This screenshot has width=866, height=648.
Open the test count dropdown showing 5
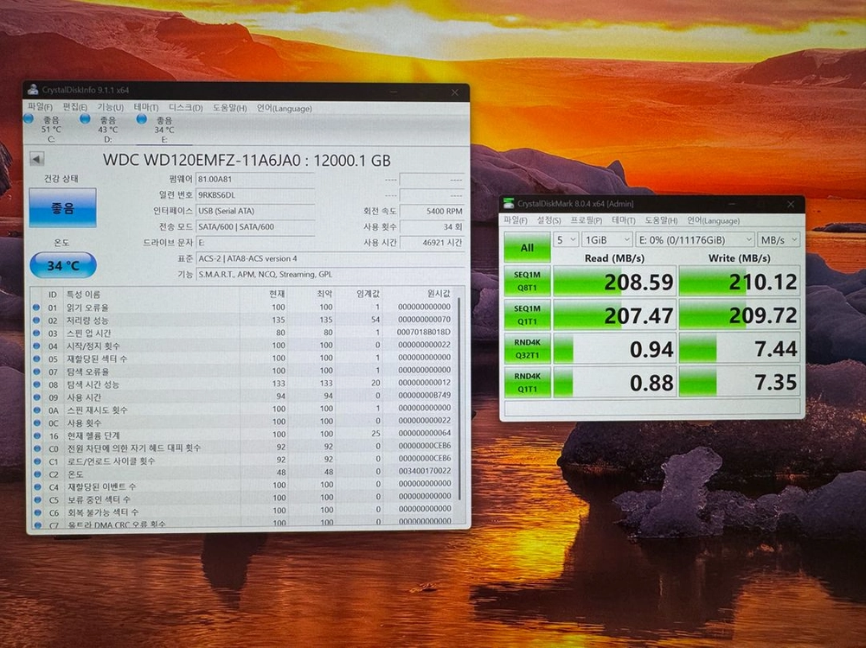[x=566, y=240]
